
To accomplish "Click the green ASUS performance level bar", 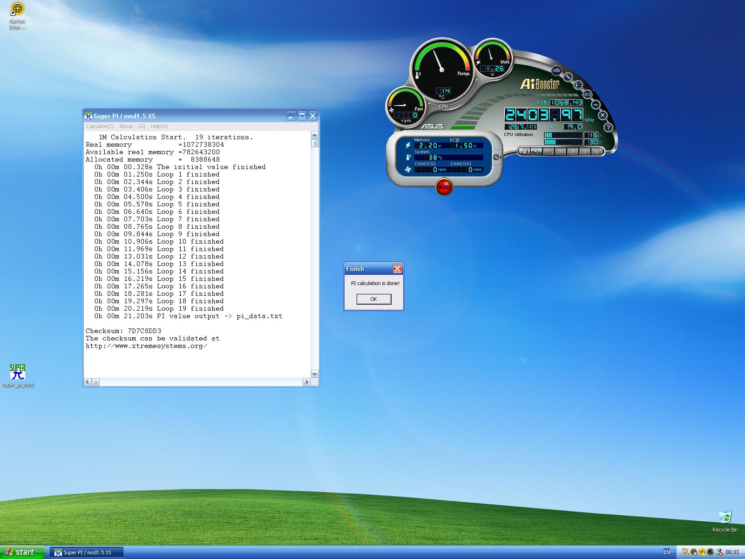I will 462,127.
